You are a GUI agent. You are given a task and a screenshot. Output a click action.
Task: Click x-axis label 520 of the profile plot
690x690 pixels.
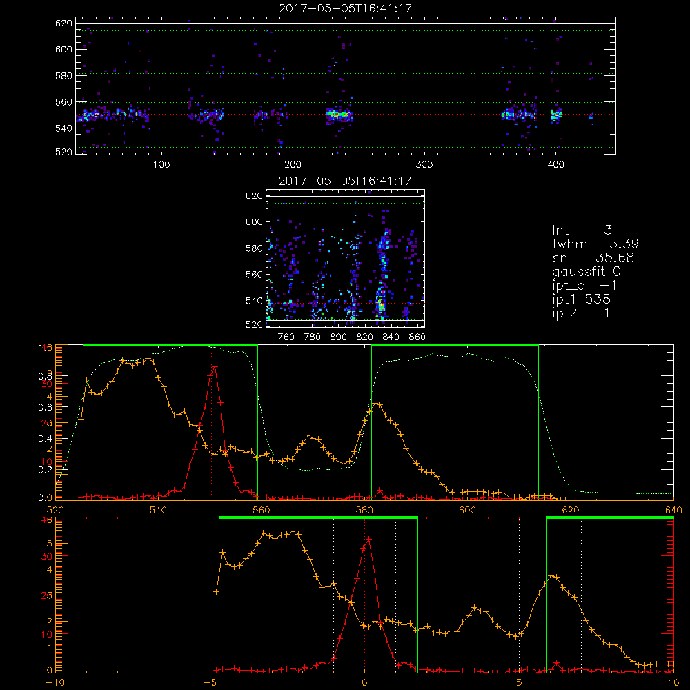tap(55, 511)
